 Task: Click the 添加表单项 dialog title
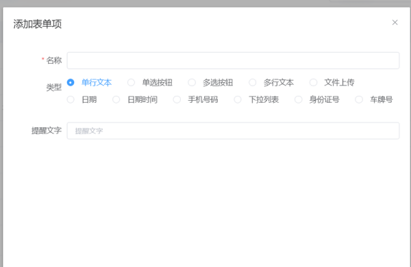pyautogui.click(x=38, y=24)
